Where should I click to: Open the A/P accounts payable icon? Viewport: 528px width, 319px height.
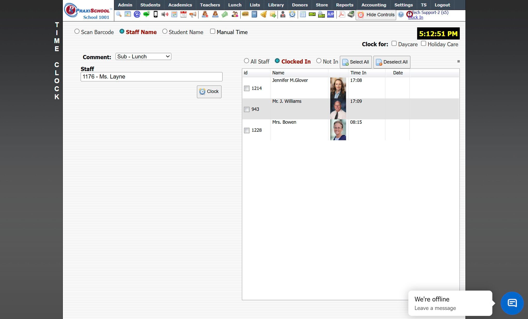[x=331, y=14]
